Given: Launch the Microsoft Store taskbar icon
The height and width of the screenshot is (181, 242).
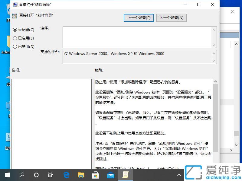Looking at the screenshot, I should (96, 175).
